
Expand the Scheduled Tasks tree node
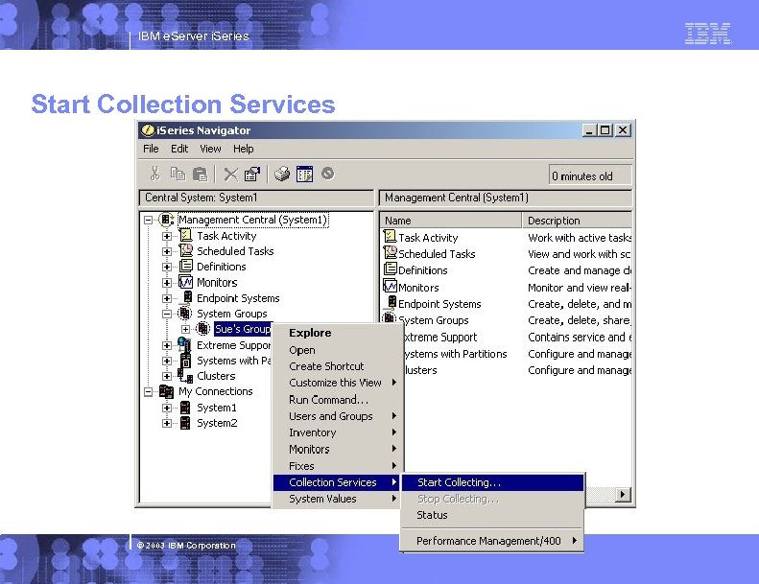pyautogui.click(x=167, y=251)
